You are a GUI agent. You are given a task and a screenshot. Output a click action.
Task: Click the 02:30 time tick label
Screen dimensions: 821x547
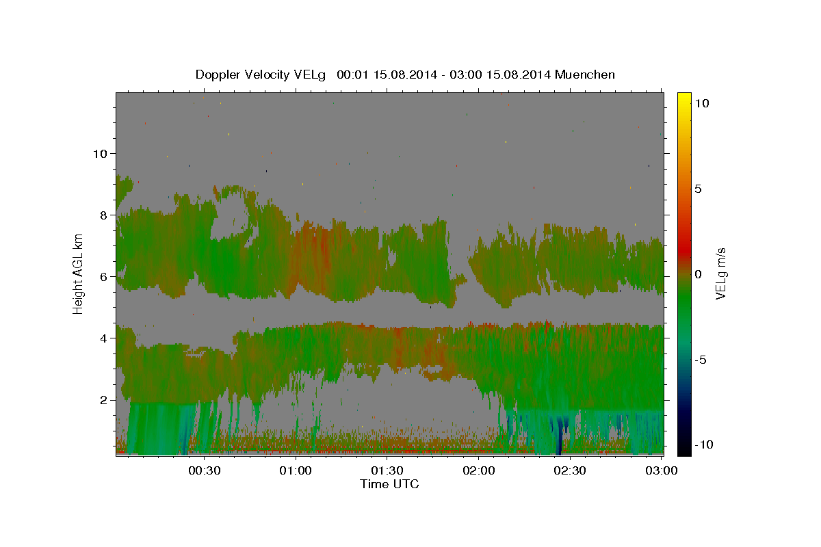pos(569,470)
